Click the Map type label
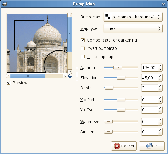Screen dimensions: 168x154 coord(89,29)
